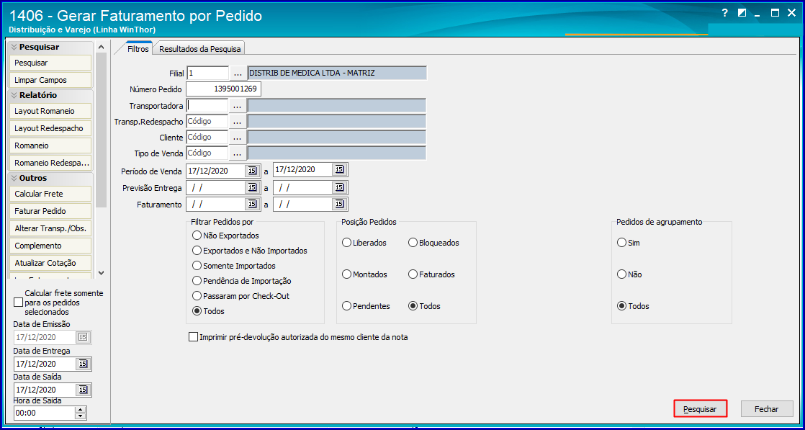Enable Imprimir pré-devolução autorizada checkbox

(x=193, y=338)
